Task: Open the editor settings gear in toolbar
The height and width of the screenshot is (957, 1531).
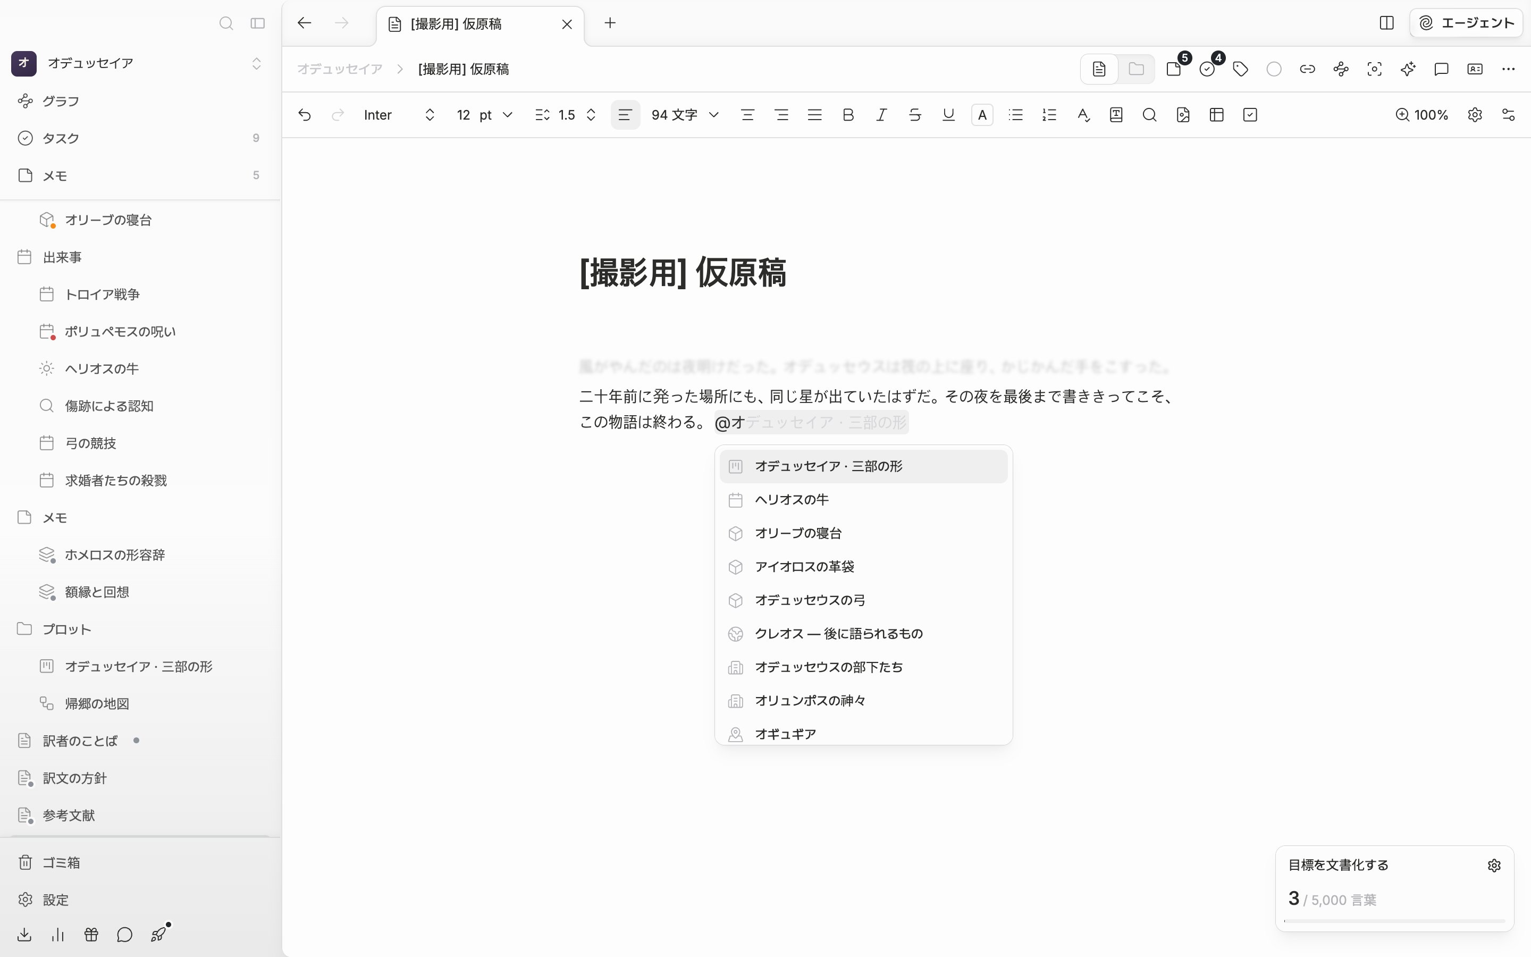Action: pos(1475,114)
